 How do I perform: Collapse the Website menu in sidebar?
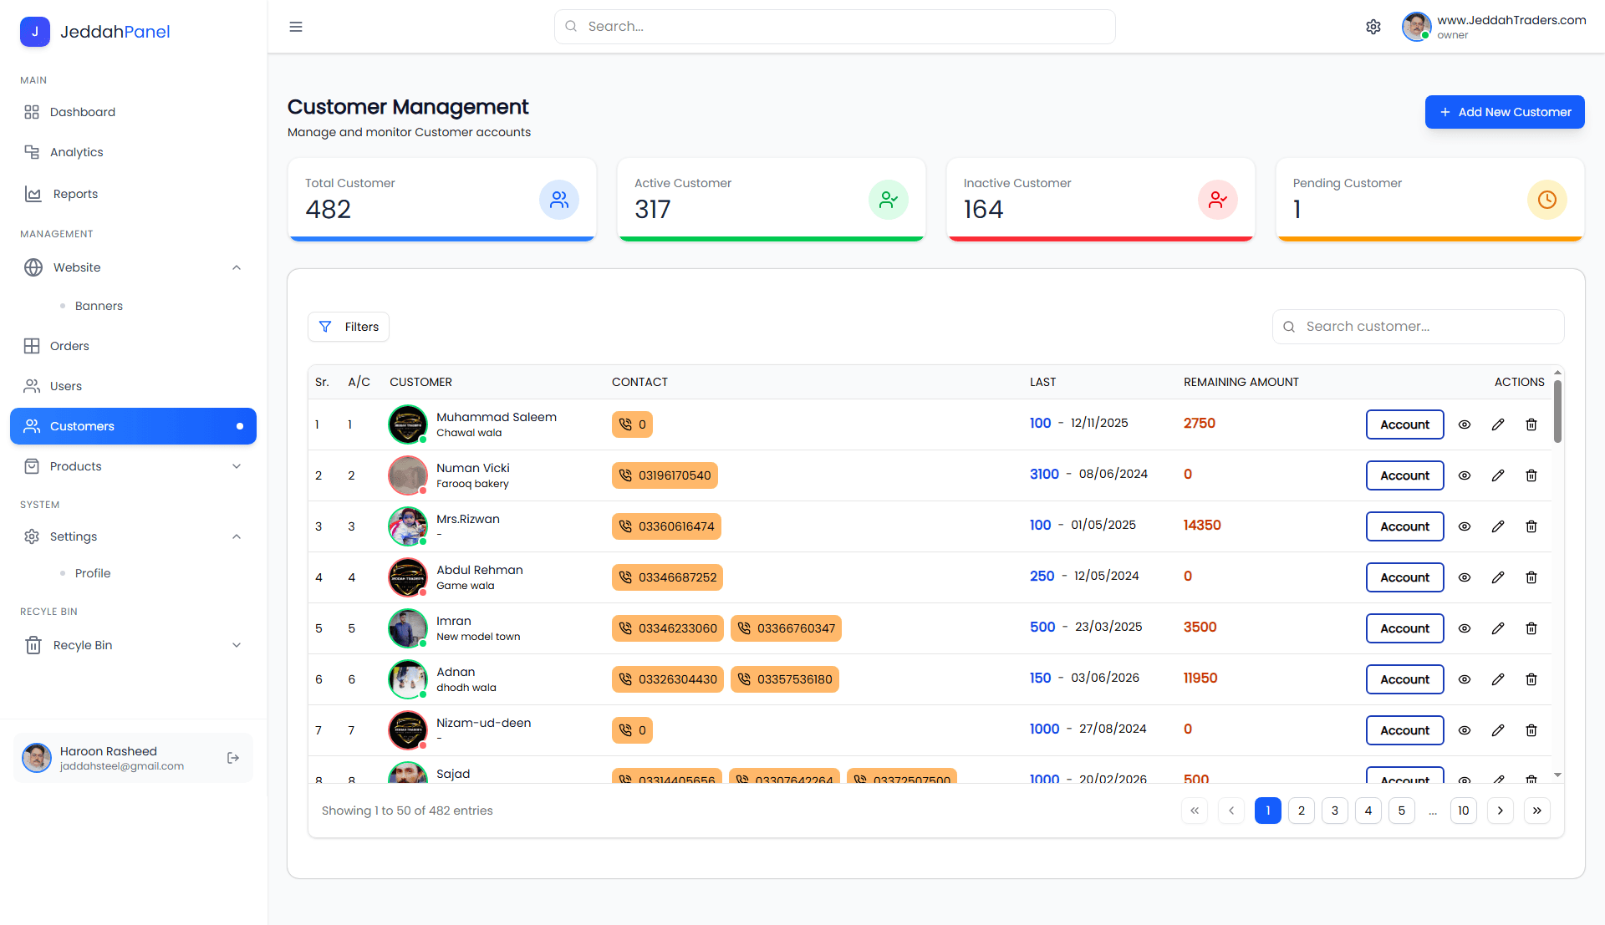tap(237, 267)
